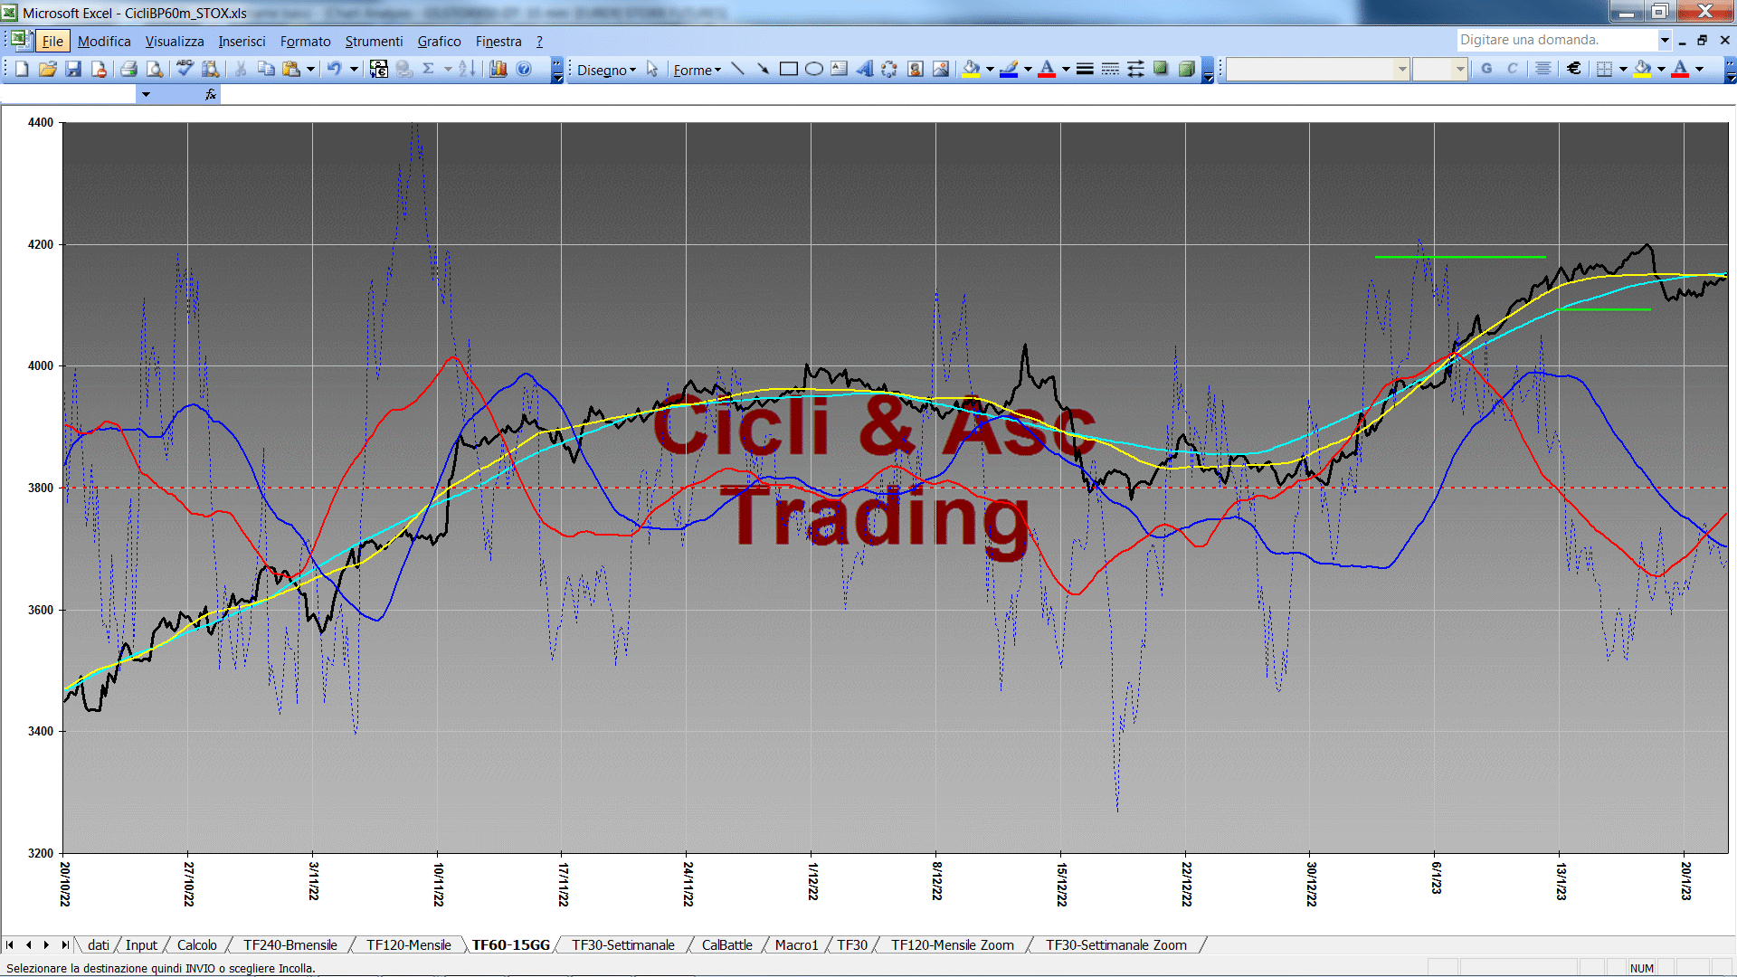Switch to the TF30-Settimanale sheet tab
Image resolution: width=1737 pixels, height=977 pixels.
[x=622, y=945]
